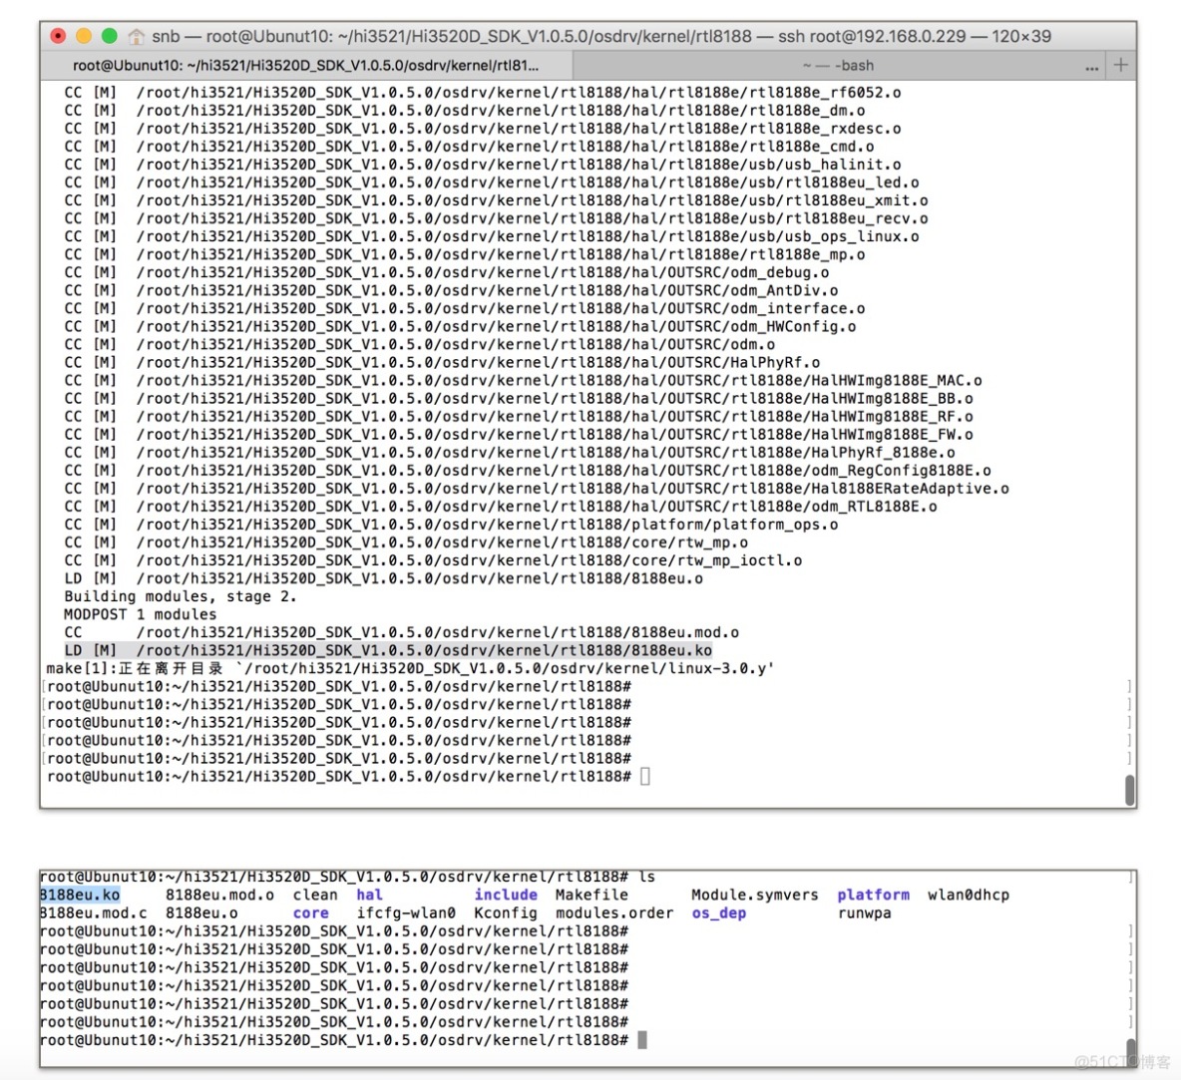Click the os_dep directory name
1181x1080 pixels.
click(x=718, y=912)
